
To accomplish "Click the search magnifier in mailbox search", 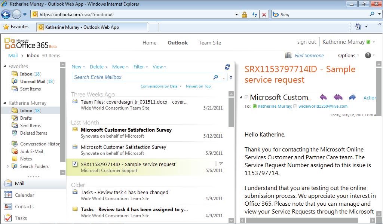I will pyautogui.click(x=216, y=77).
